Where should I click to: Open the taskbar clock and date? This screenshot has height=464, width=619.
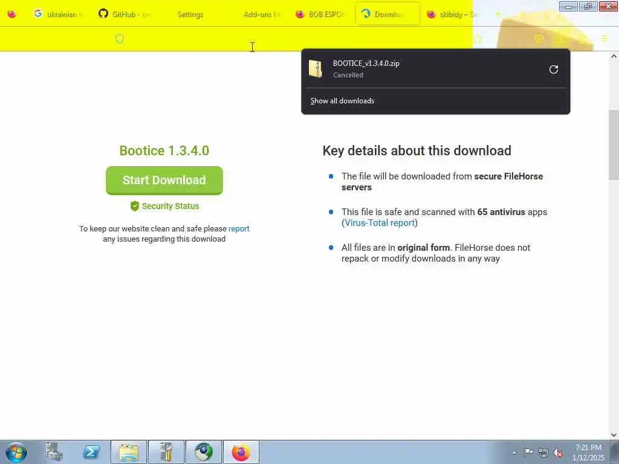(588, 453)
